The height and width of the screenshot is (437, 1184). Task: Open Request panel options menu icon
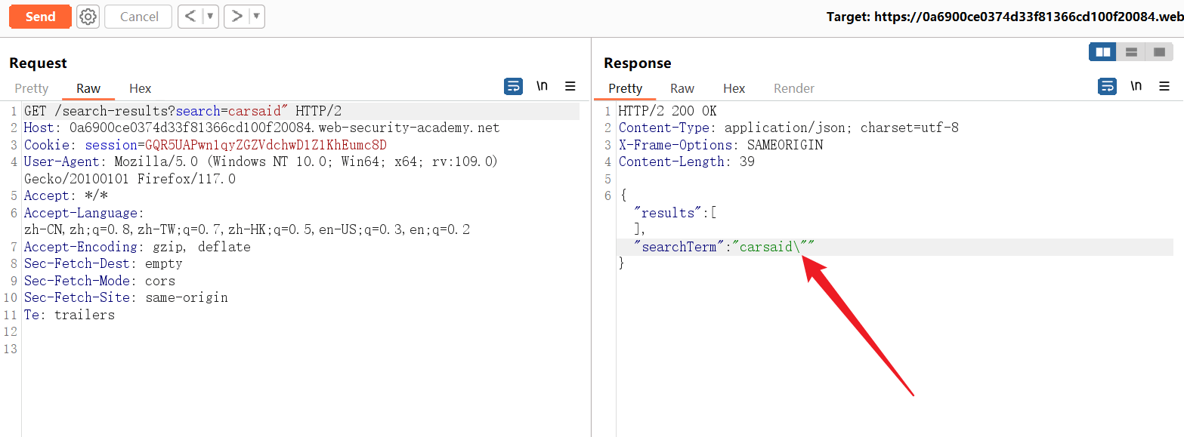click(570, 86)
